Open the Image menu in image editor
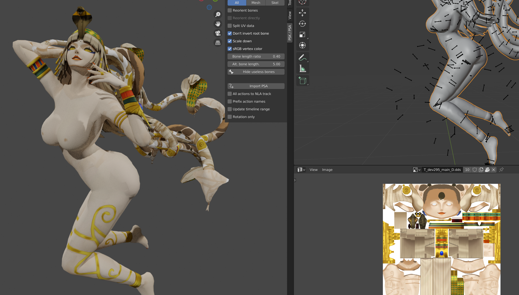The height and width of the screenshot is (295, 519). [x=327, y=170]
